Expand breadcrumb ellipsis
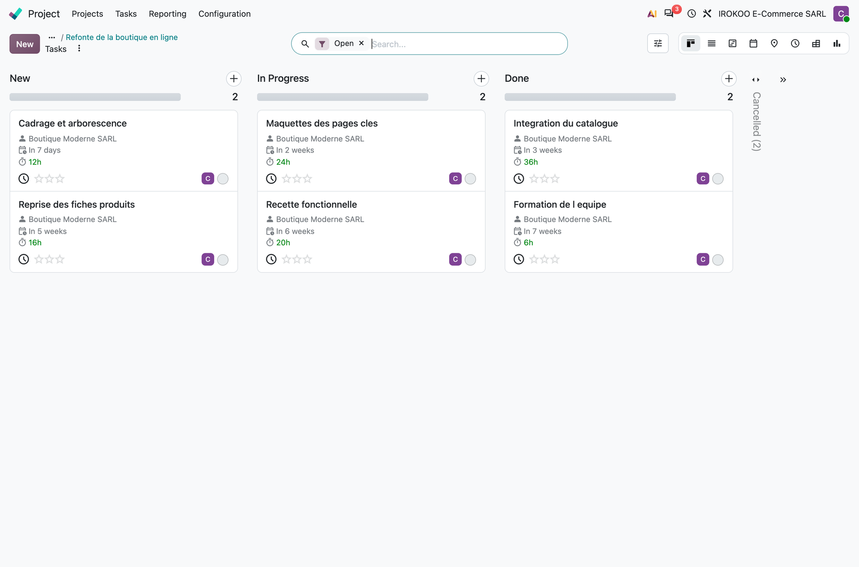 [x=52, y=38]
